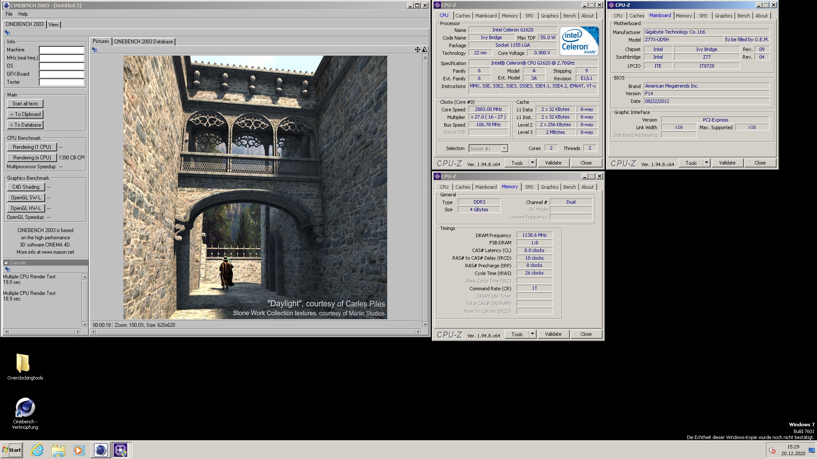Click the tray speaker/security icon

pos(772,450)
